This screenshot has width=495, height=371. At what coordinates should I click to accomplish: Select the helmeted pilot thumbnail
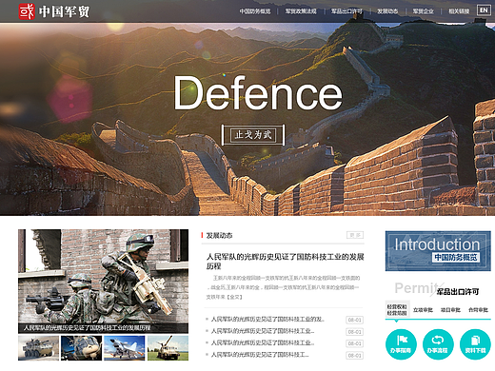coord(81,348)
